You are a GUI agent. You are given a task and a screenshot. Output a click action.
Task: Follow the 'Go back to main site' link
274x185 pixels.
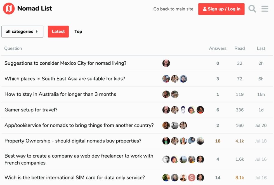173,9
